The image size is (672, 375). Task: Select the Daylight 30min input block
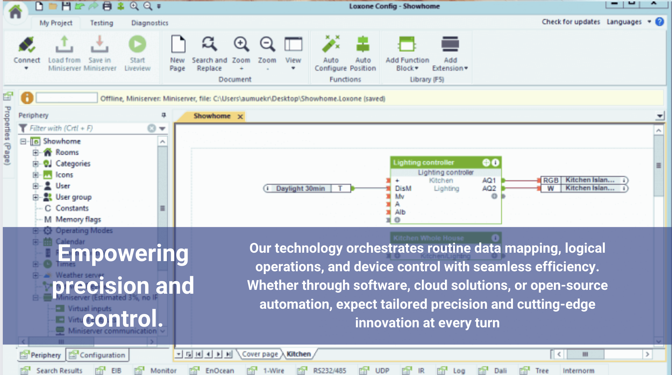308,188
